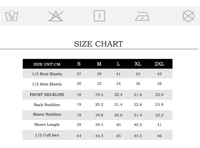Click the 44.5 cuff lace M value
The width and height of the screenshot is (200, 148).
click(x=99, y=136)
